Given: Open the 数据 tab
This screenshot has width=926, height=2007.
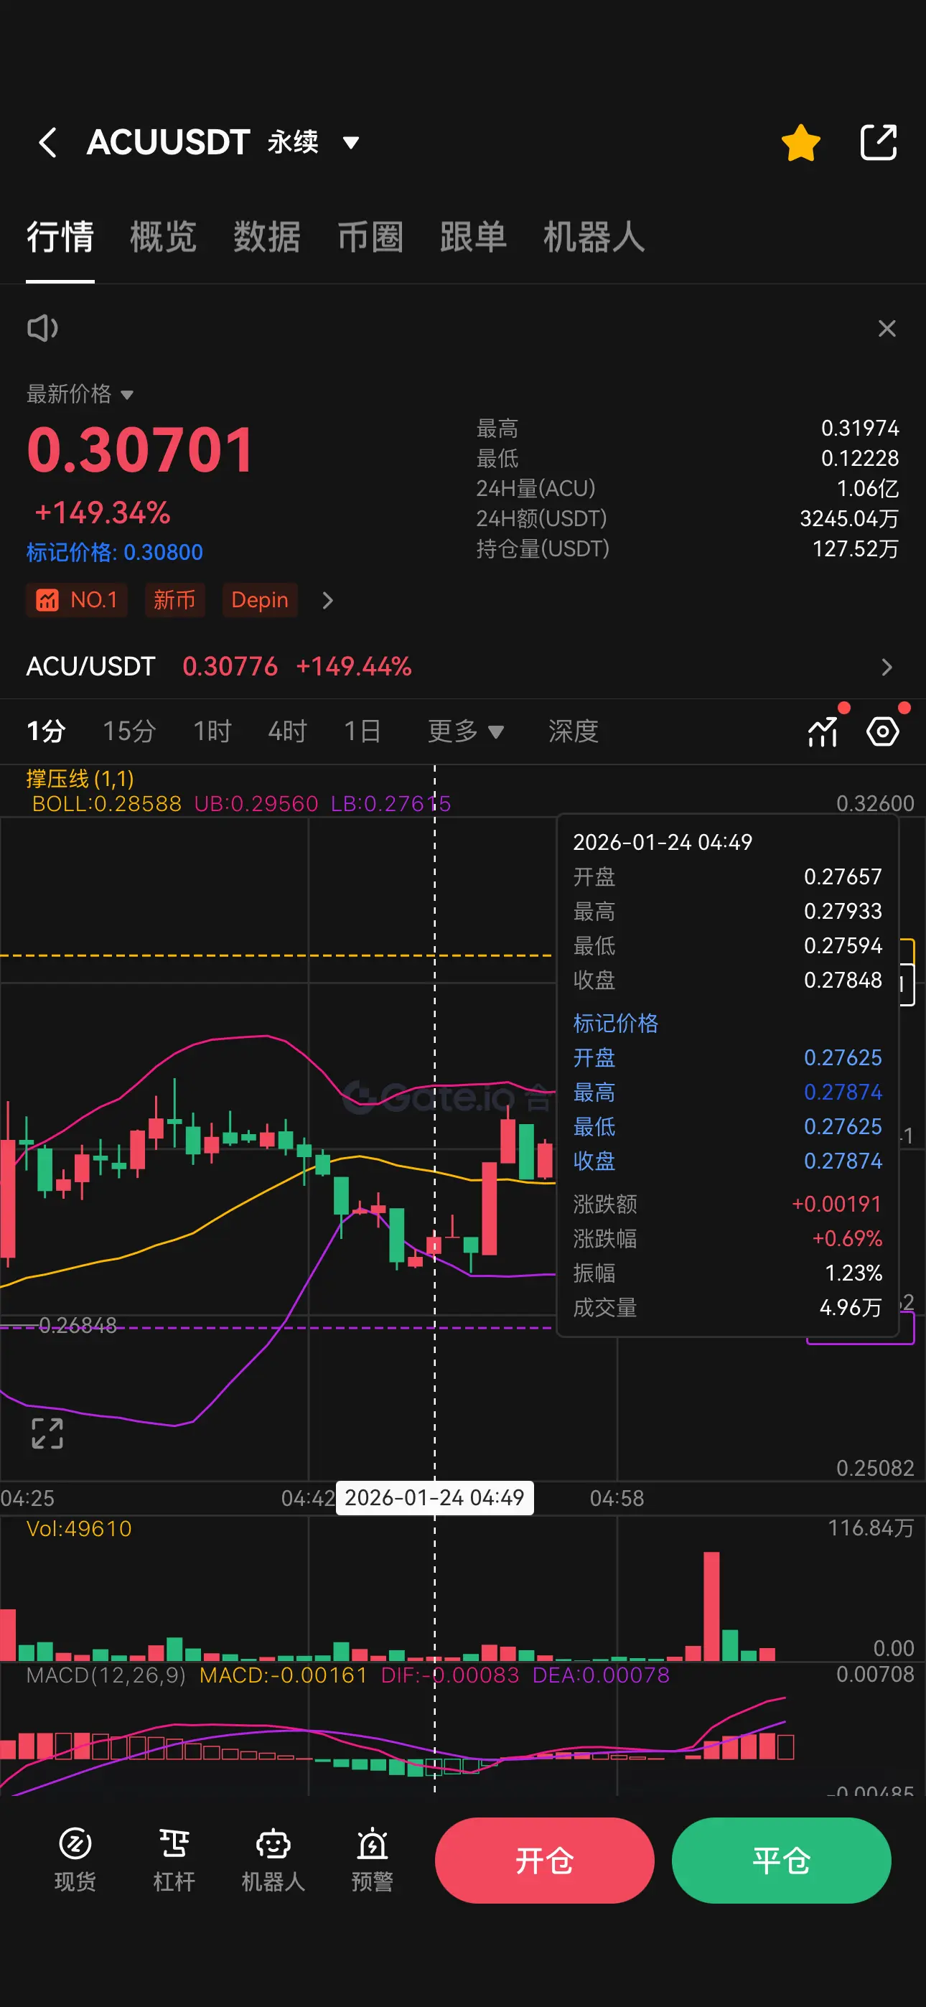Looking at the screenshot, I should tap(266, 237).
